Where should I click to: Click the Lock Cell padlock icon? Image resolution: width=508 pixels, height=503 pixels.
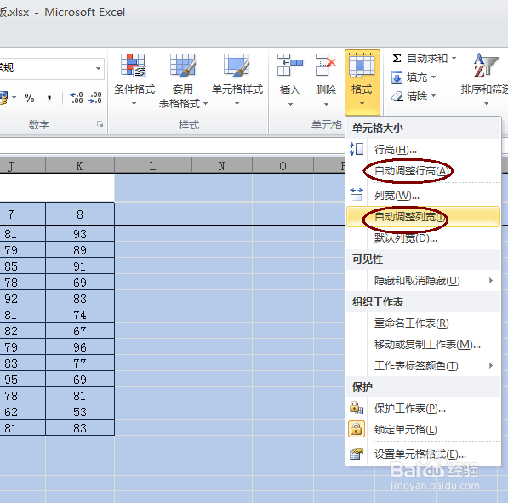357,429
